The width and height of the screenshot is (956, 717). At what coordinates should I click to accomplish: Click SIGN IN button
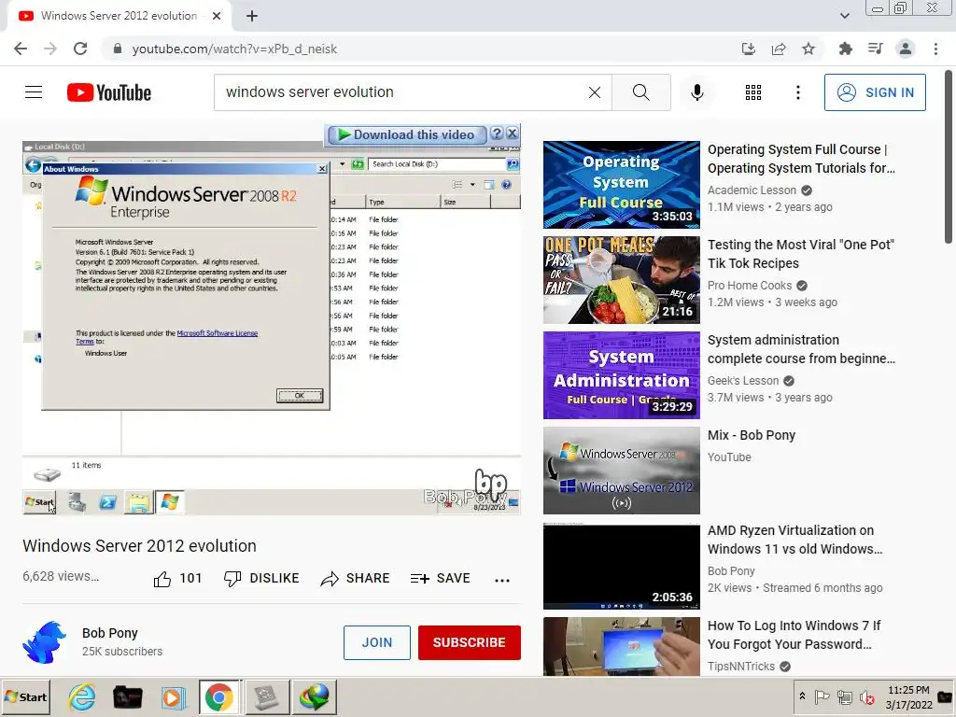875,92
